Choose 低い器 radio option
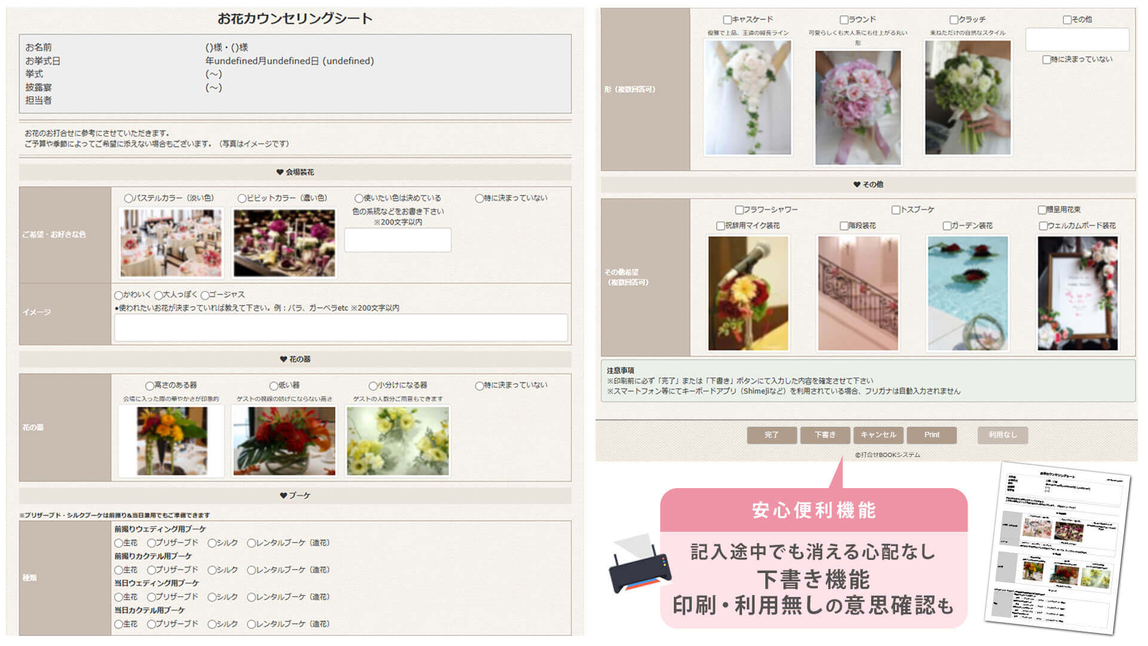The image size is (1148, 646). click(x=274, y=386)
